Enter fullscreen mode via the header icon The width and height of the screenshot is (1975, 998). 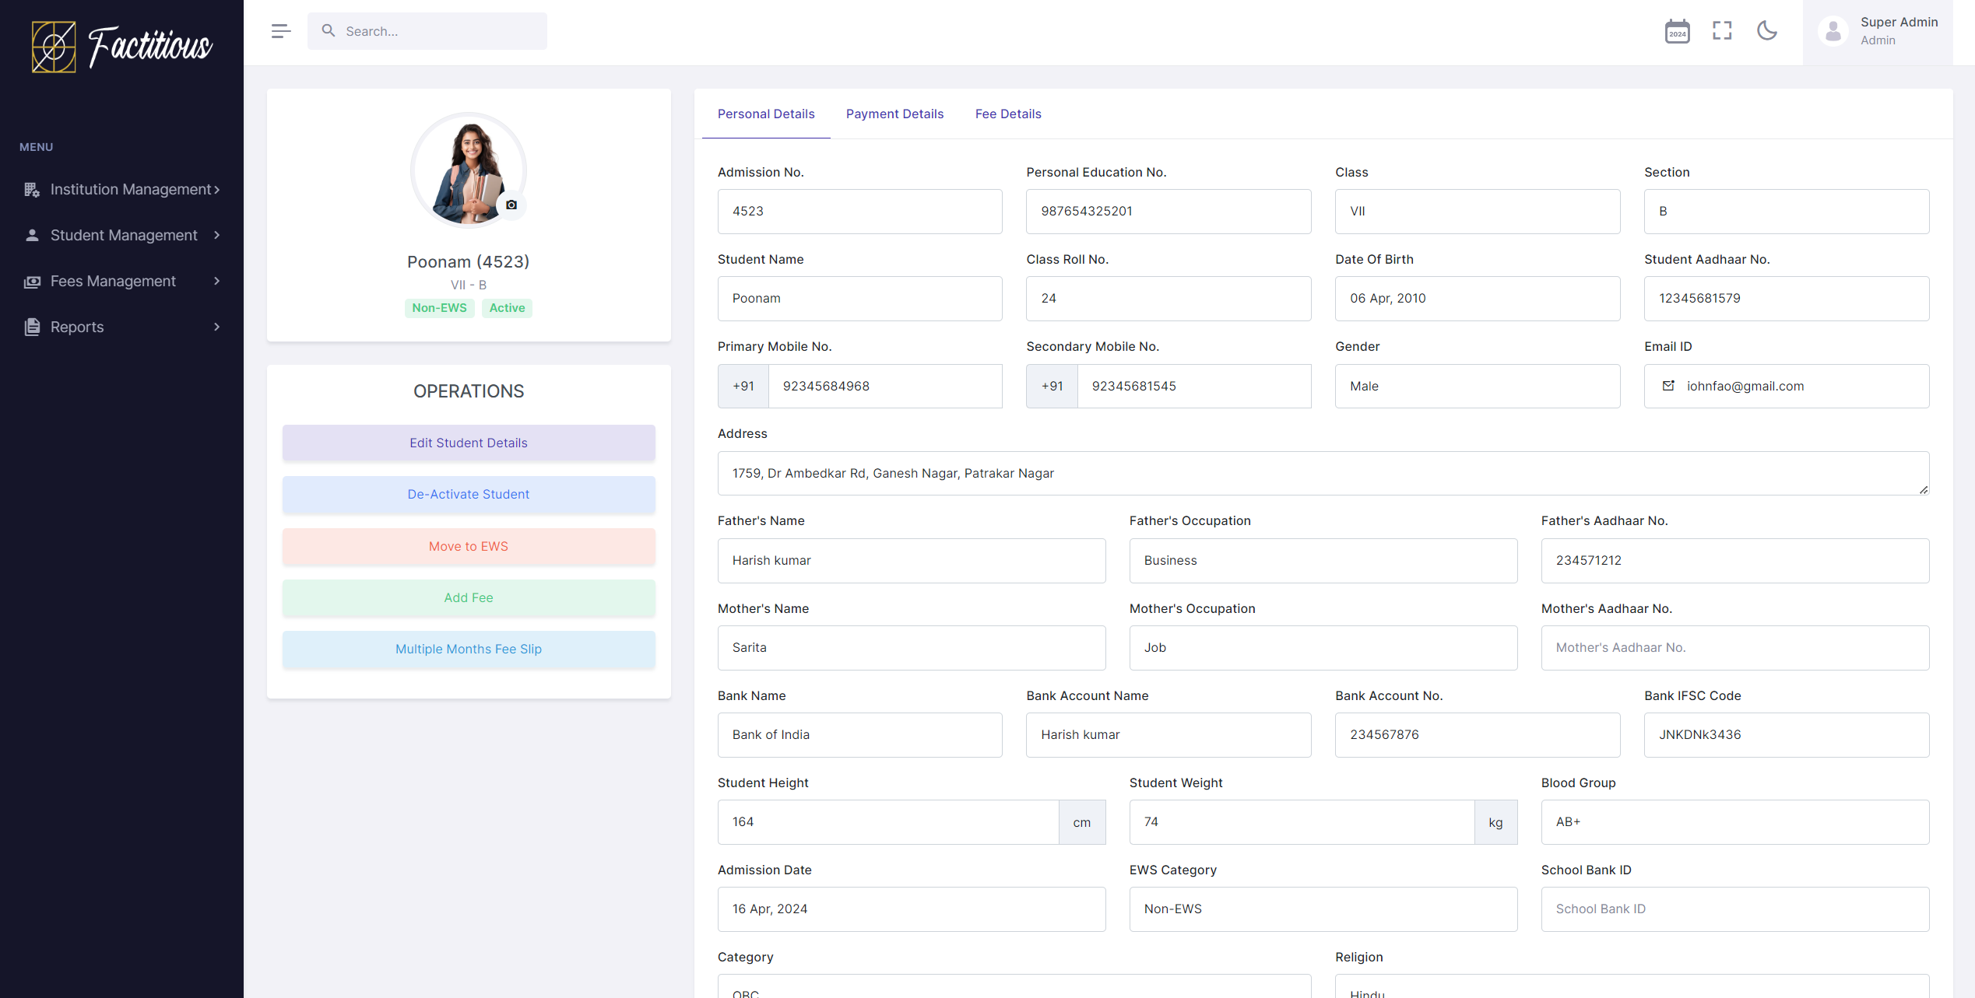[x=1722, y=31]
